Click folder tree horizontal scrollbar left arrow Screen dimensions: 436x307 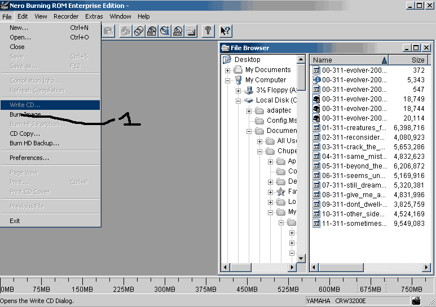226,268
